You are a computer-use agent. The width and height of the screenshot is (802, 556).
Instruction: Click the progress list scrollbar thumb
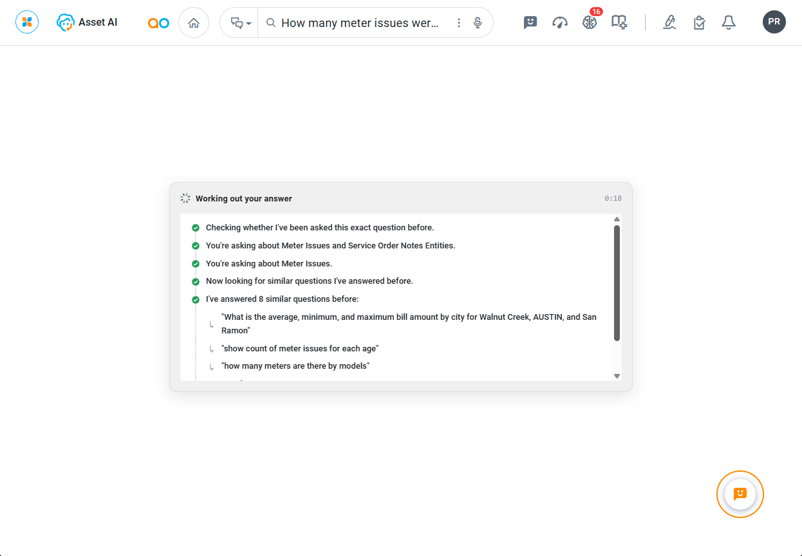pyautogui.click(x=617, y=283)
